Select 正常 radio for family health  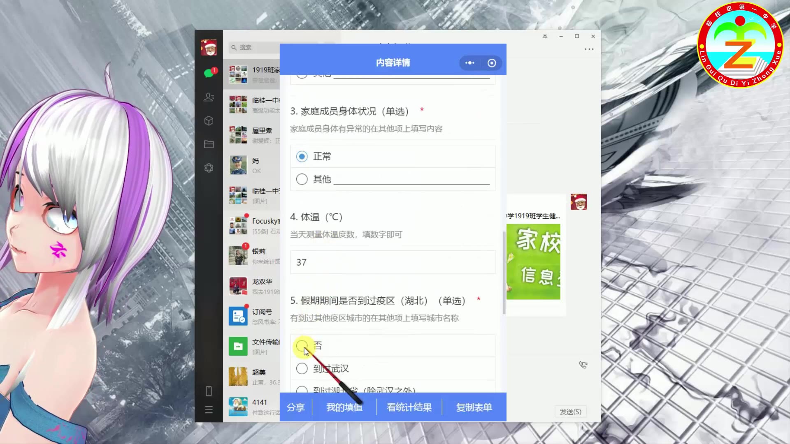point(302,157)
